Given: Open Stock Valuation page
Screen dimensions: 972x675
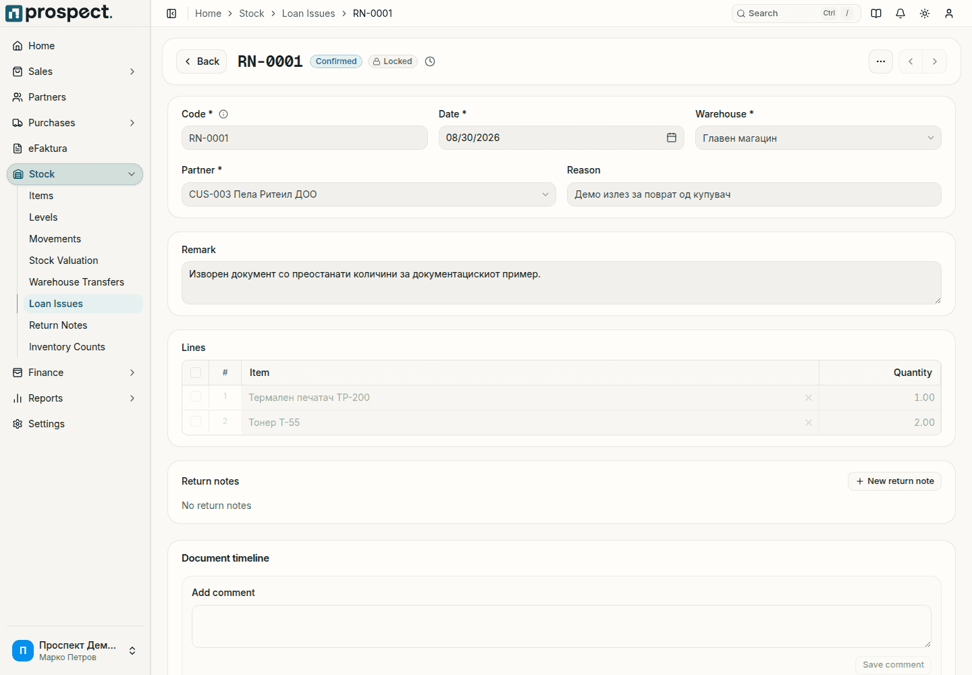Looking at the screenshot, I should click(x=83, y=261).
